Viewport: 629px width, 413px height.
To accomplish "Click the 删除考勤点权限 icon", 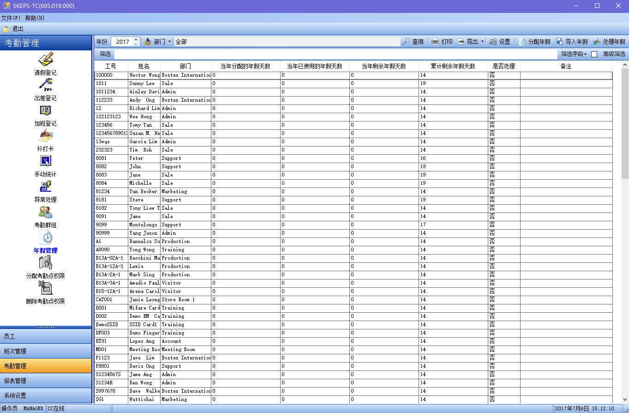I will point(45,288).
